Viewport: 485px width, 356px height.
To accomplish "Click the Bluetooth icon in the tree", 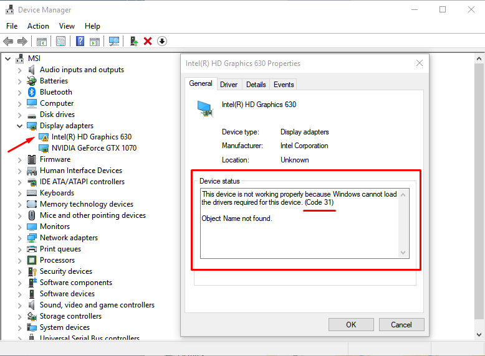I will (32, 92).
